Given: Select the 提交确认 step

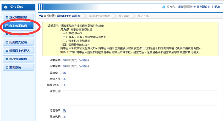Looking at the screenshot, I should [x=124, y=16].
